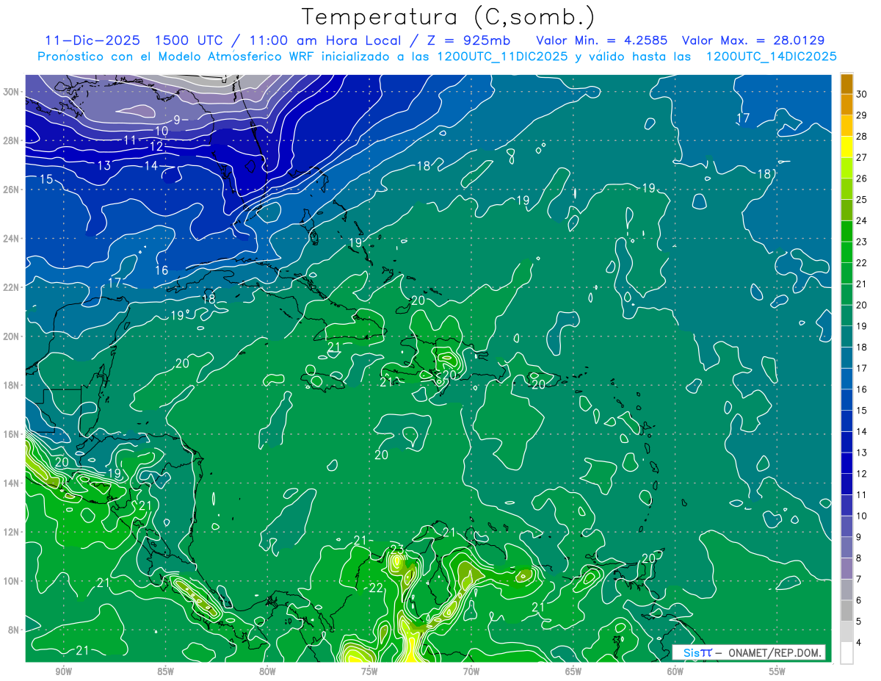Image resolution: width=881 pixels, height=681 pixels.
Task: Click the colorbar scale number 8
Action: click(x=860, y=558)
